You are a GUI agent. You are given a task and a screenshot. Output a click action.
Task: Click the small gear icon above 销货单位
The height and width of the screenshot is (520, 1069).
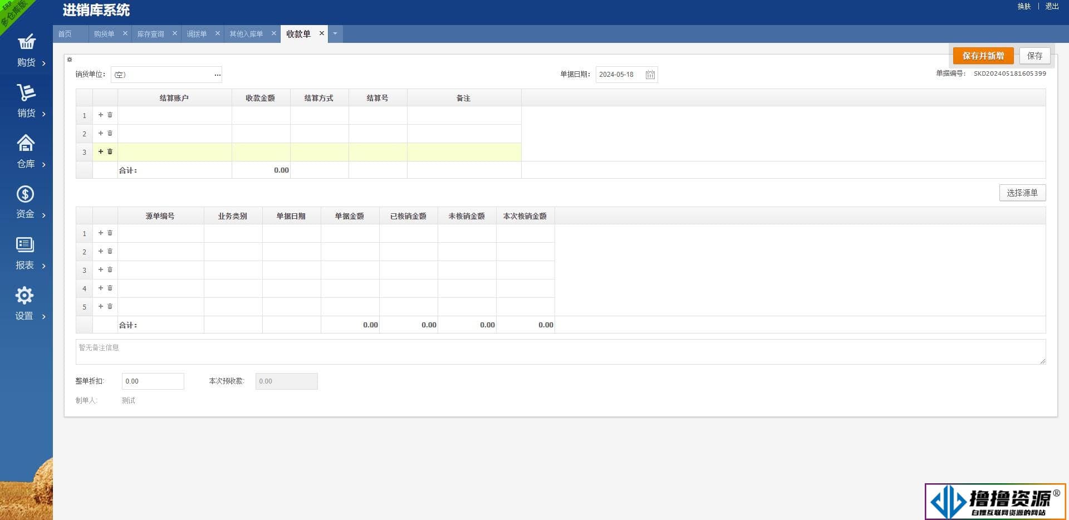[70, 60]
